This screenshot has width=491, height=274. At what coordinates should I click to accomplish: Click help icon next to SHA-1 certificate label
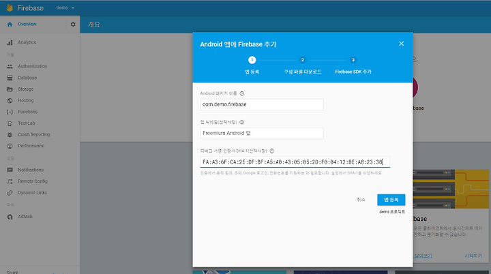point(272,151)
